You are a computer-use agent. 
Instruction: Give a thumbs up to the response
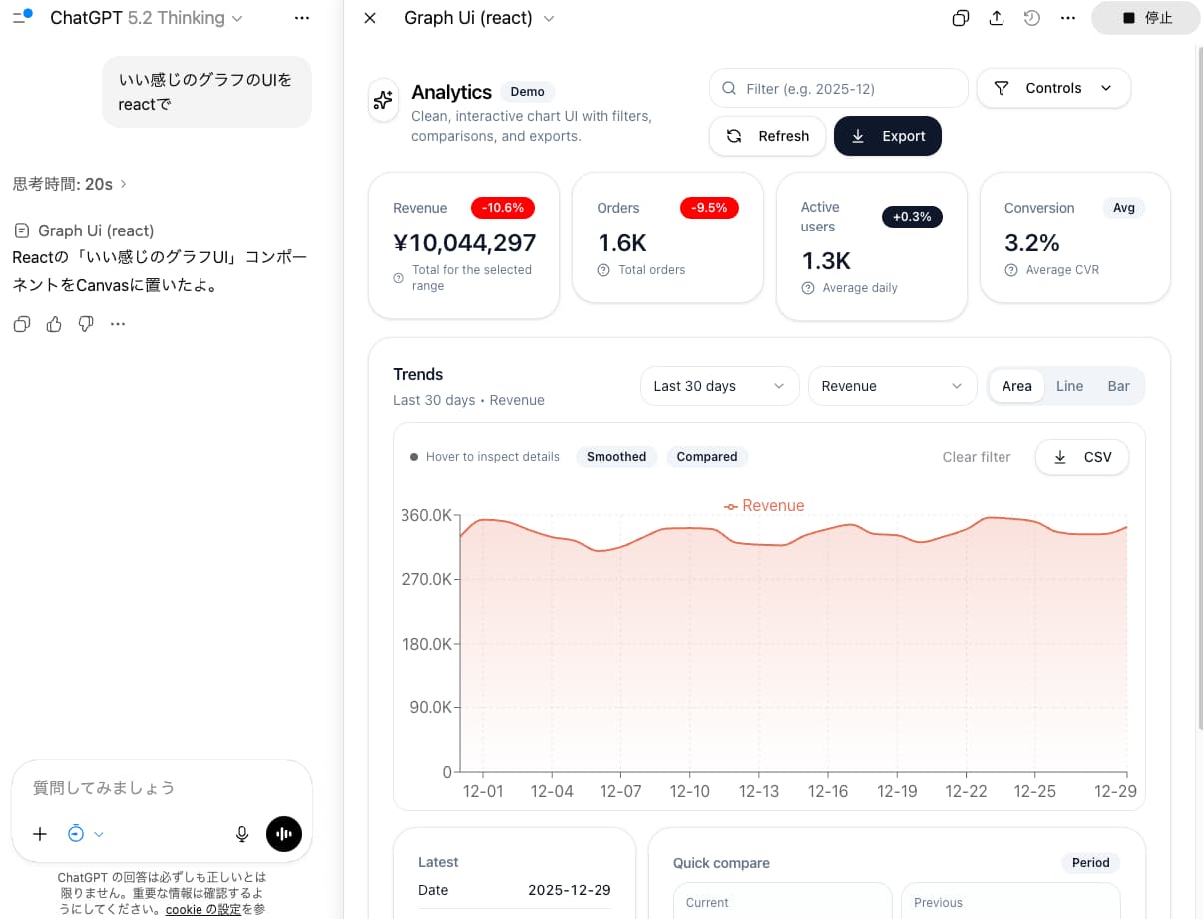53,323
